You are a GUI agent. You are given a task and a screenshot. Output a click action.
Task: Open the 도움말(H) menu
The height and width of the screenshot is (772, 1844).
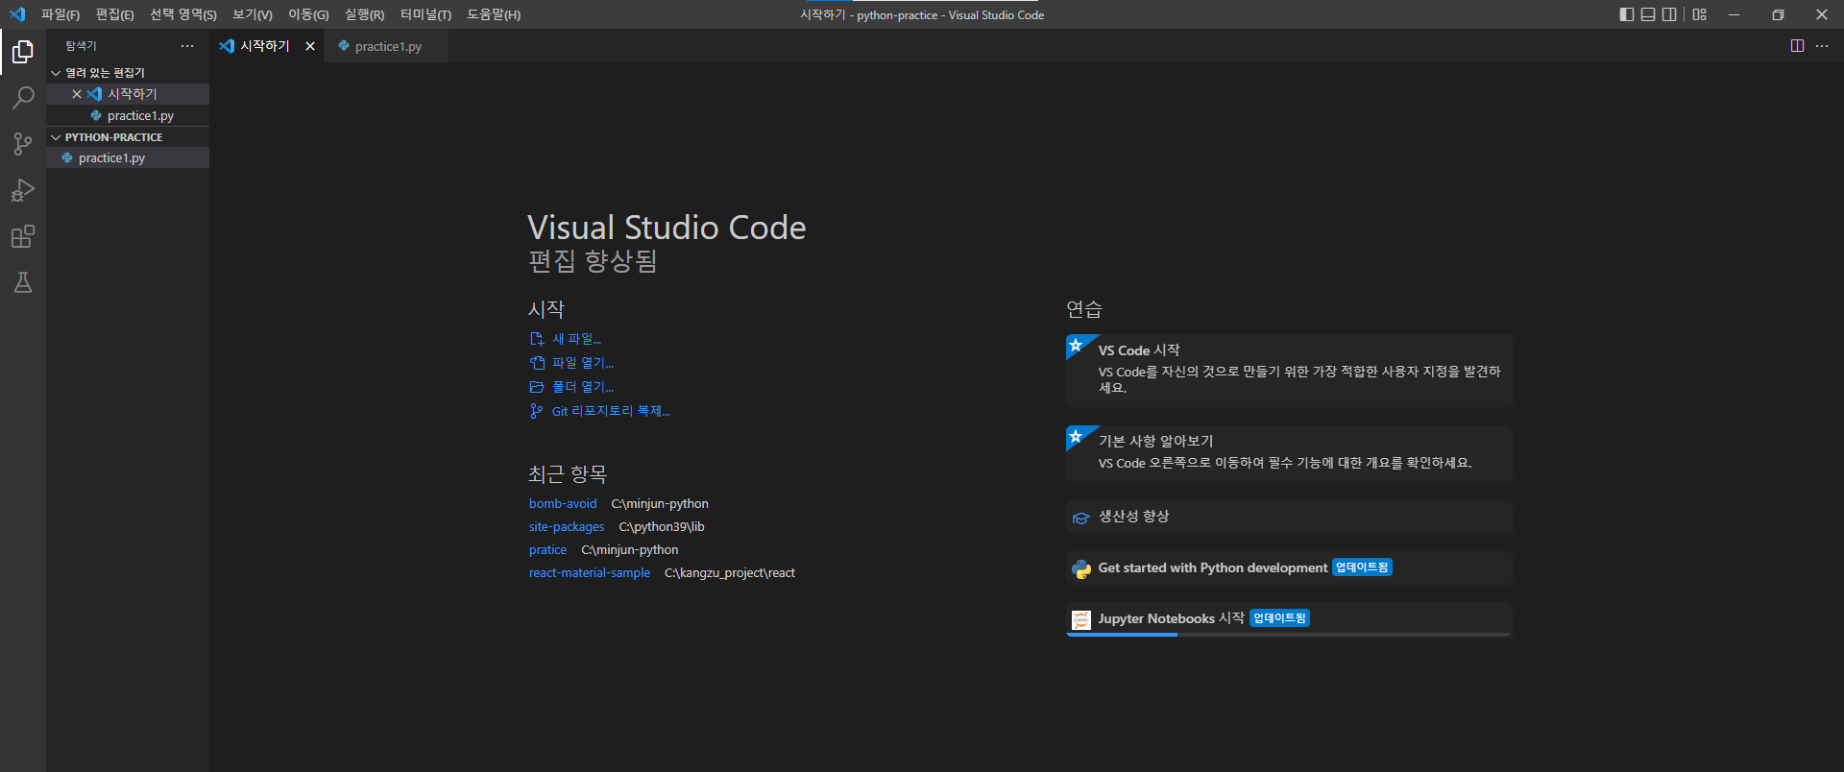point(494,14)
